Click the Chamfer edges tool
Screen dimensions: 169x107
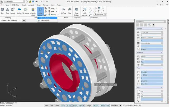pyautogui.click(x=33, y=12)
